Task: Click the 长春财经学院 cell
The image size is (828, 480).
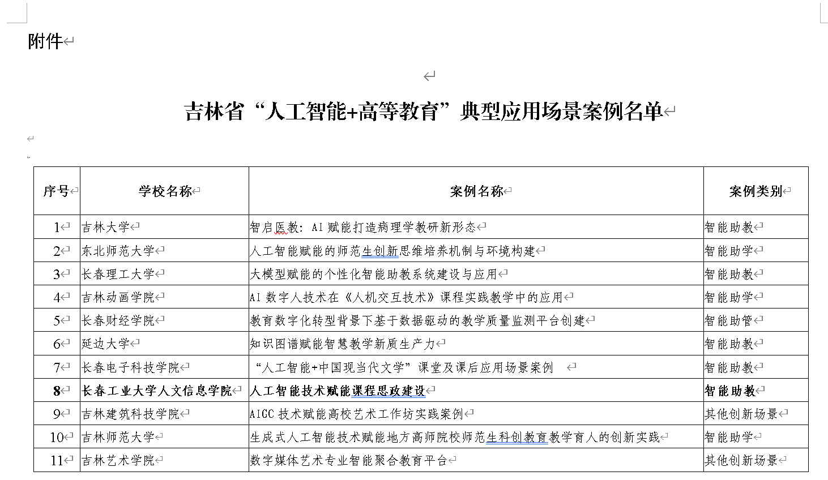Action: (x=118, y=321)
